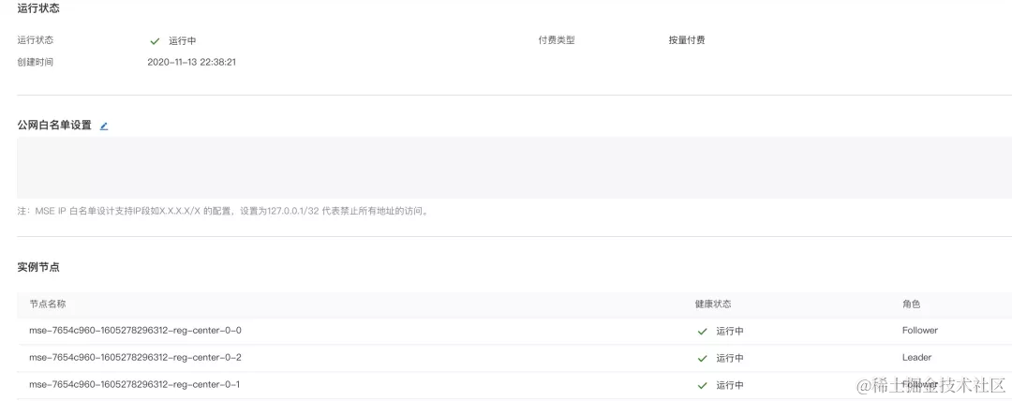
Task: Click the Follower role of node reg-center-0-0
Action: [x=920, y=331]
